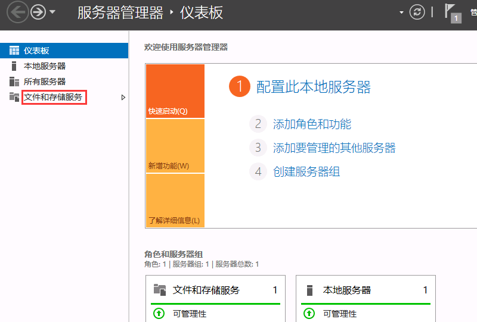477x322 pixels.
Task: Click the forward navigation arrow
Action: tap(38, 12)
